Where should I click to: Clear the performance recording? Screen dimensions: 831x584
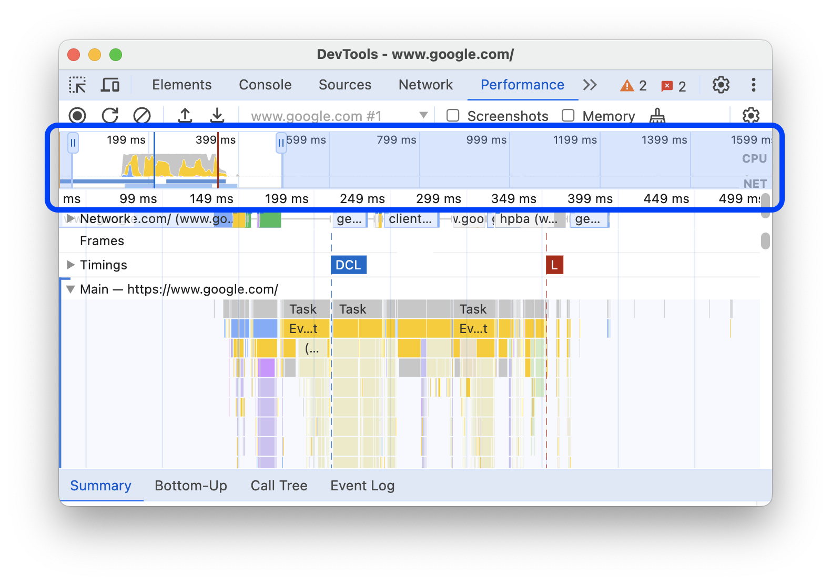pos(142,116)
